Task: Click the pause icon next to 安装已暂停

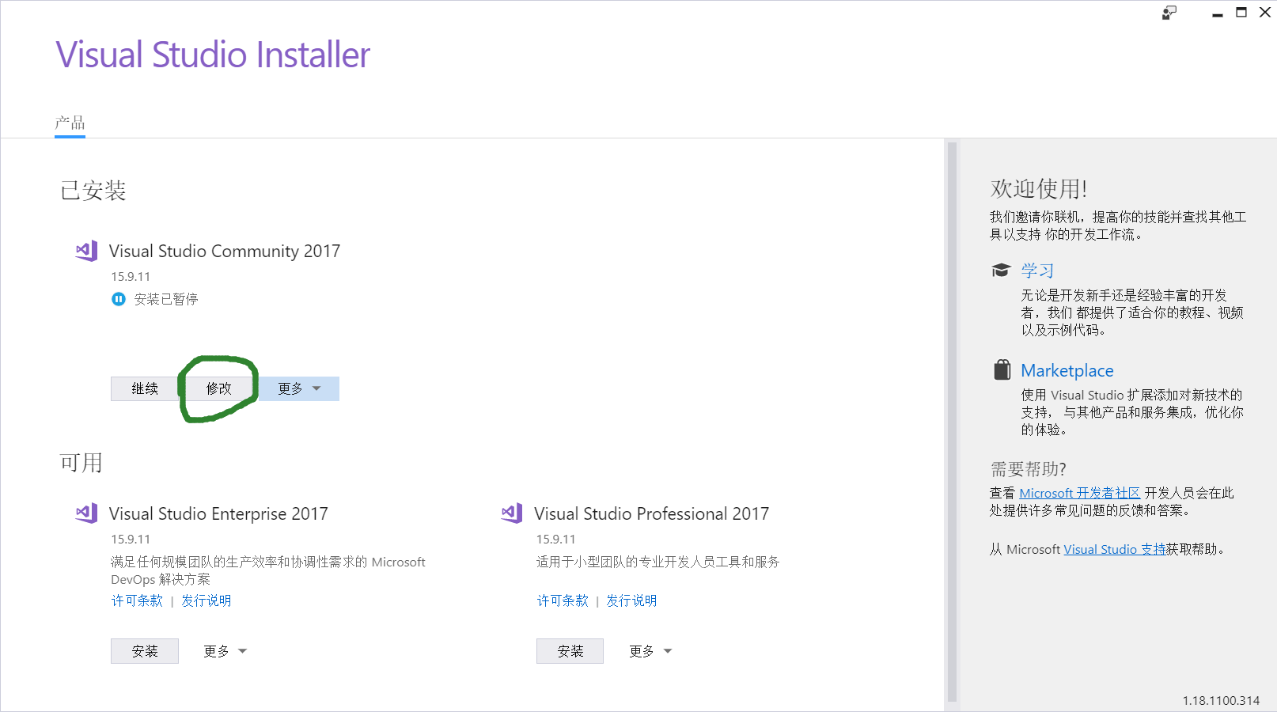Action: pos(119,299)
